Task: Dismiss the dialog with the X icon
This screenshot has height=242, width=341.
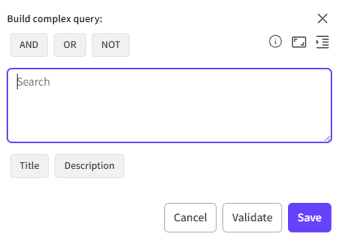Action: (323, 19)
